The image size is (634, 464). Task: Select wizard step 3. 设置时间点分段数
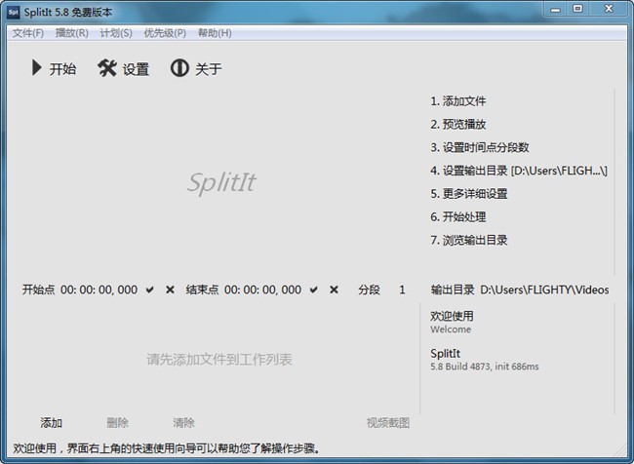coord(480,147)
